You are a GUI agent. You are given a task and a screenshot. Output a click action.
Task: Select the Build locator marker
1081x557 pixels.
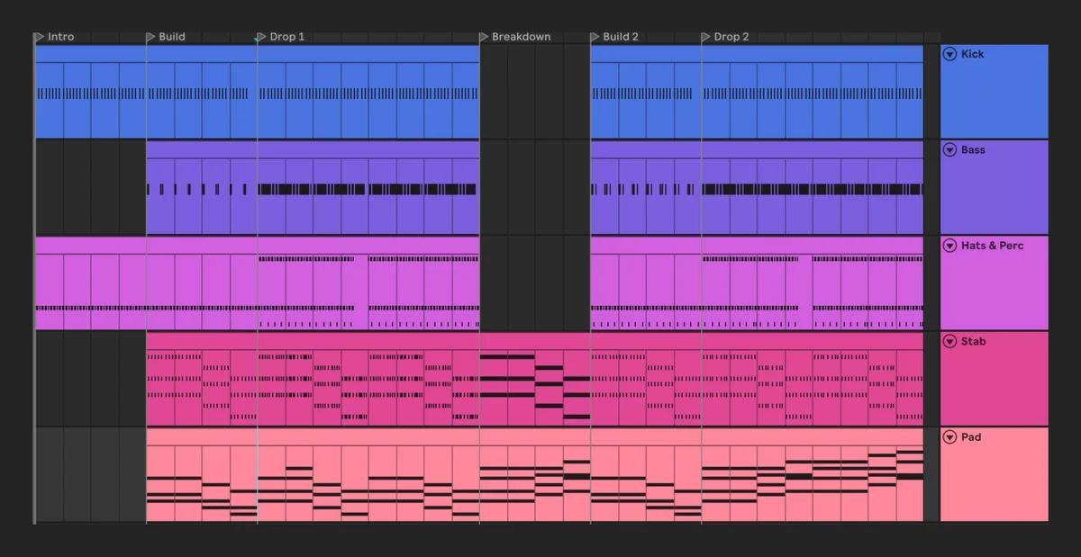point(166,37)
